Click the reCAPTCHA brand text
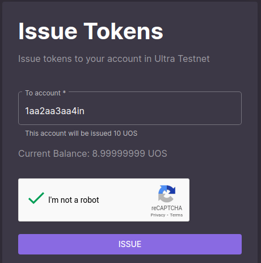The image size is (261, 263). tap(167, 208)
